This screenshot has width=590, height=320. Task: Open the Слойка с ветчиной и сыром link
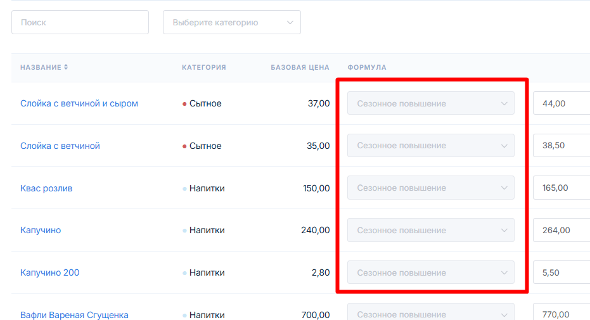pyautogui.click(x=79, y=103)
